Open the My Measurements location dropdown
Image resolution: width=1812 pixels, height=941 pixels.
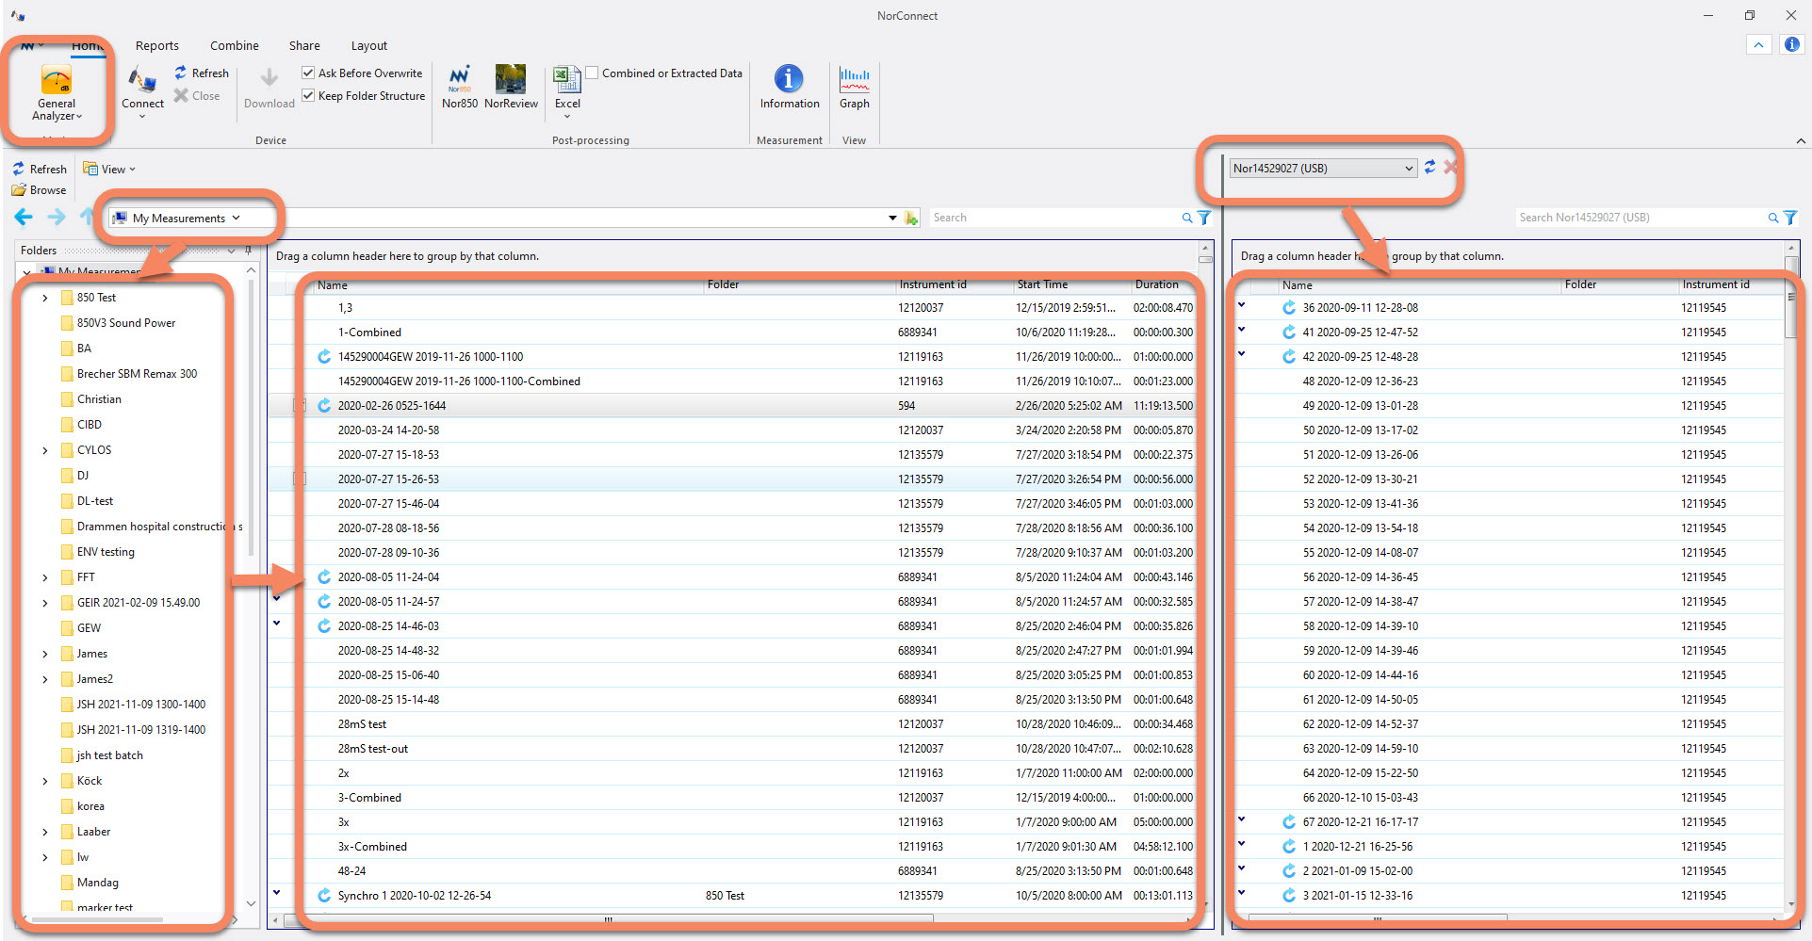click(x=236, y=218)
